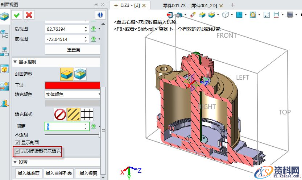Screen dimensions: 302x180
Task: Open the blue info help button
Action: click(100, 15)
